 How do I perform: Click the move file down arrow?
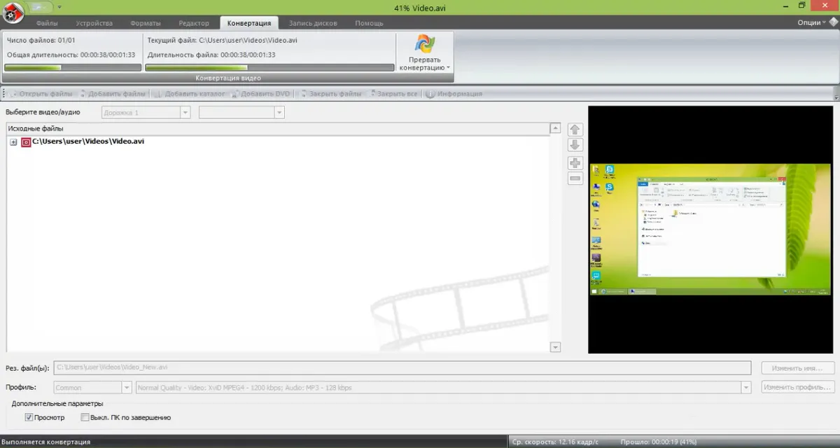575,145
